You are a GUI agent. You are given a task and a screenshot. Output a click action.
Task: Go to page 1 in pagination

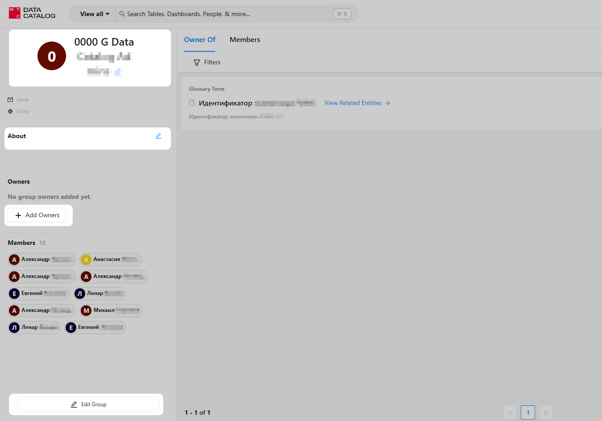(527, 413)
